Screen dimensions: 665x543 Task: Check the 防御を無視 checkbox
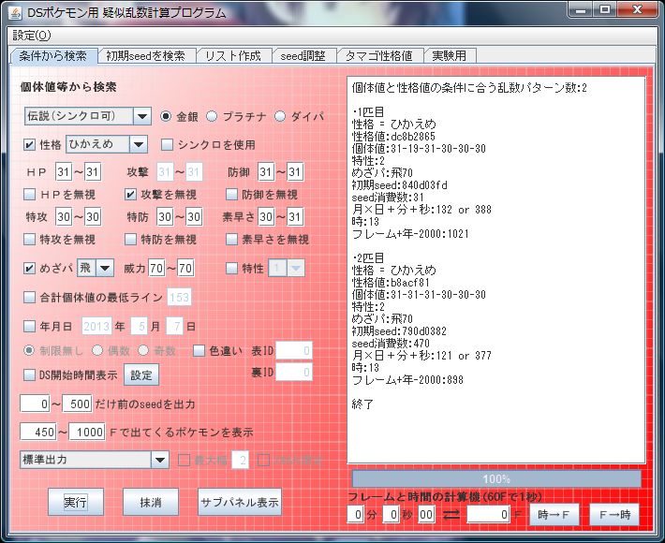coord(231,195)
